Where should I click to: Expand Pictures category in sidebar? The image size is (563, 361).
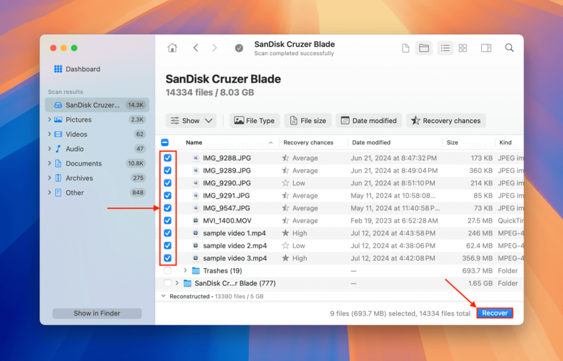coord(50,120)
